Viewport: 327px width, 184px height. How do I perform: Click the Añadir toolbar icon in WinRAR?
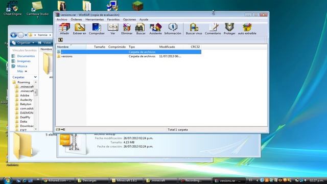pyautogui.click(x=64, y=29)
